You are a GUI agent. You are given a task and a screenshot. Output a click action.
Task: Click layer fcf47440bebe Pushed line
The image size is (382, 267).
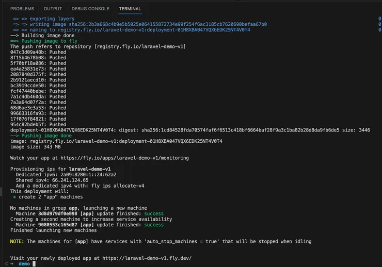(x=38, y=91)
